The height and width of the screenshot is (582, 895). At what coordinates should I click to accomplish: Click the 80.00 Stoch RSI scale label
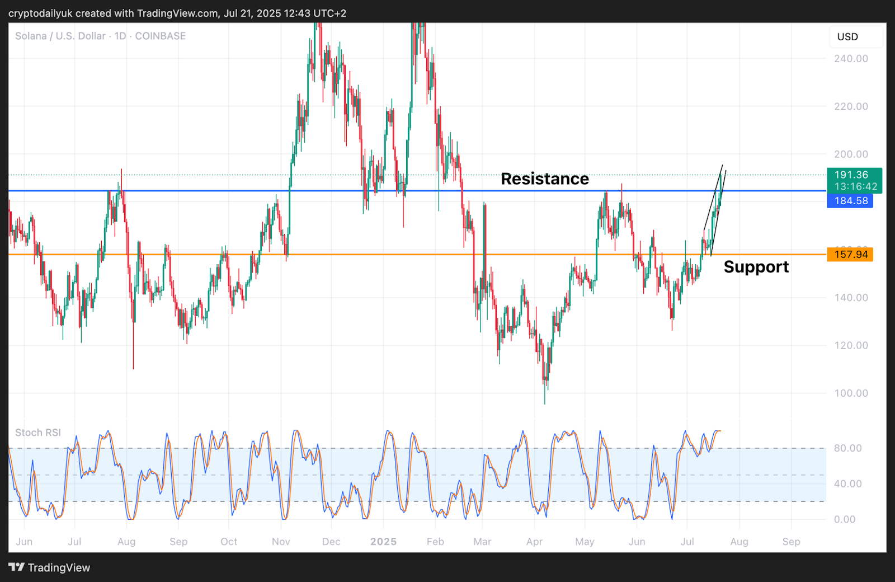tap(847, 448)
